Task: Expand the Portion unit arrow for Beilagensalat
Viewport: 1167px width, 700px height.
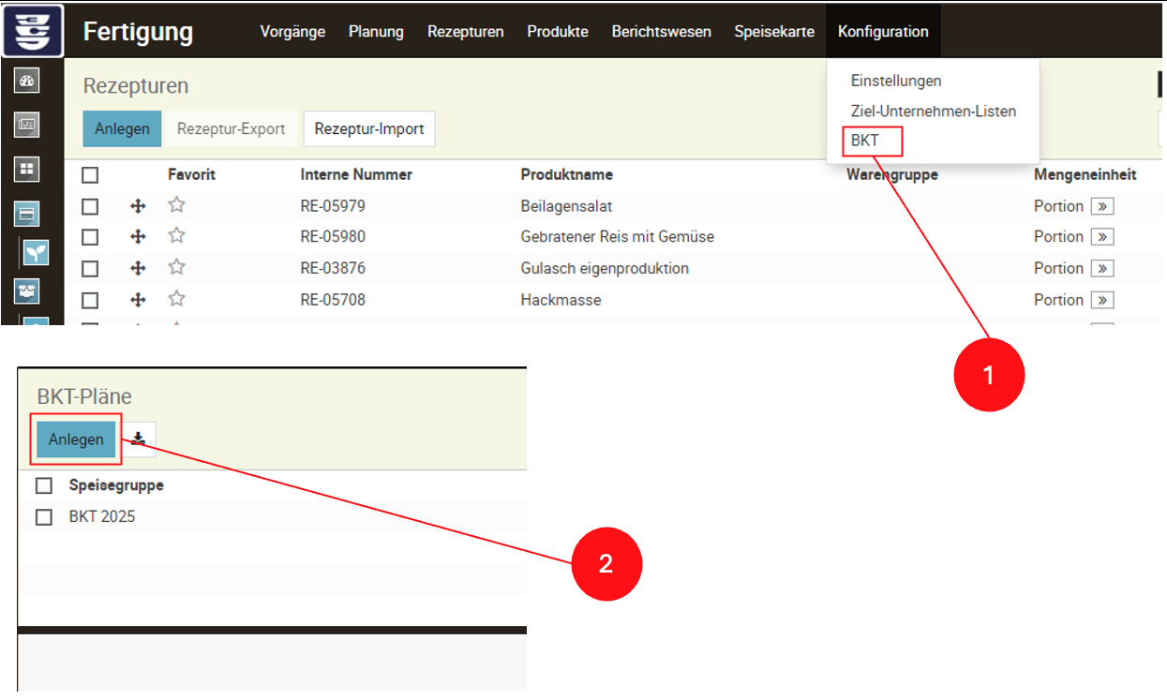Action: [x=1102, y=206]
